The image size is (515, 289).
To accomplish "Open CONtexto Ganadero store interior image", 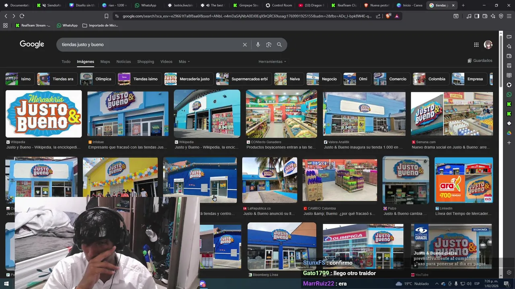I will coord(281,114).
